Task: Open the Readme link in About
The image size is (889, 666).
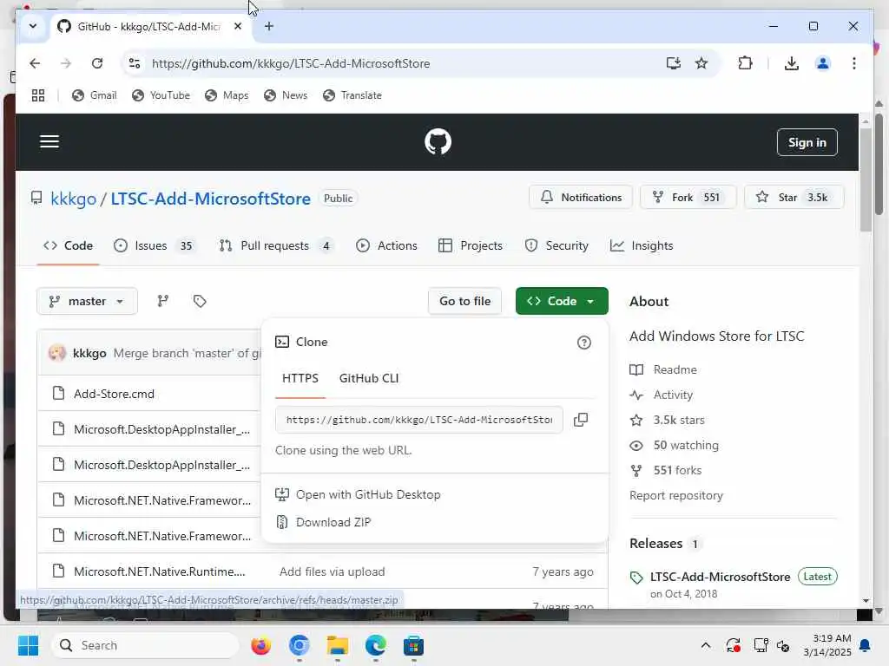Action: pos(675,369)
